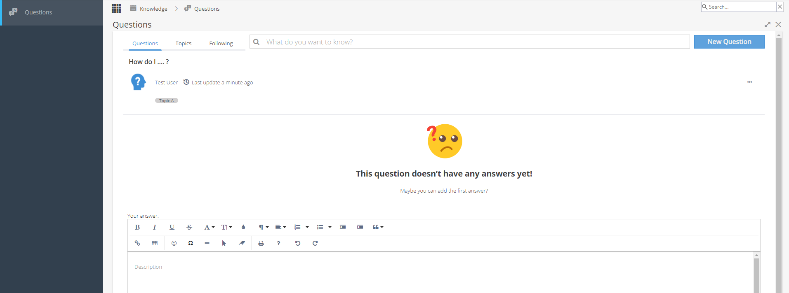Screen dimensions: 789x293
Task: Clear formatting with eraser icon
Action: click(x=242, y=243)
